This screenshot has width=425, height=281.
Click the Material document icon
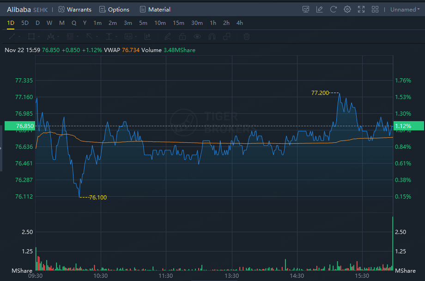pos(143,10)
